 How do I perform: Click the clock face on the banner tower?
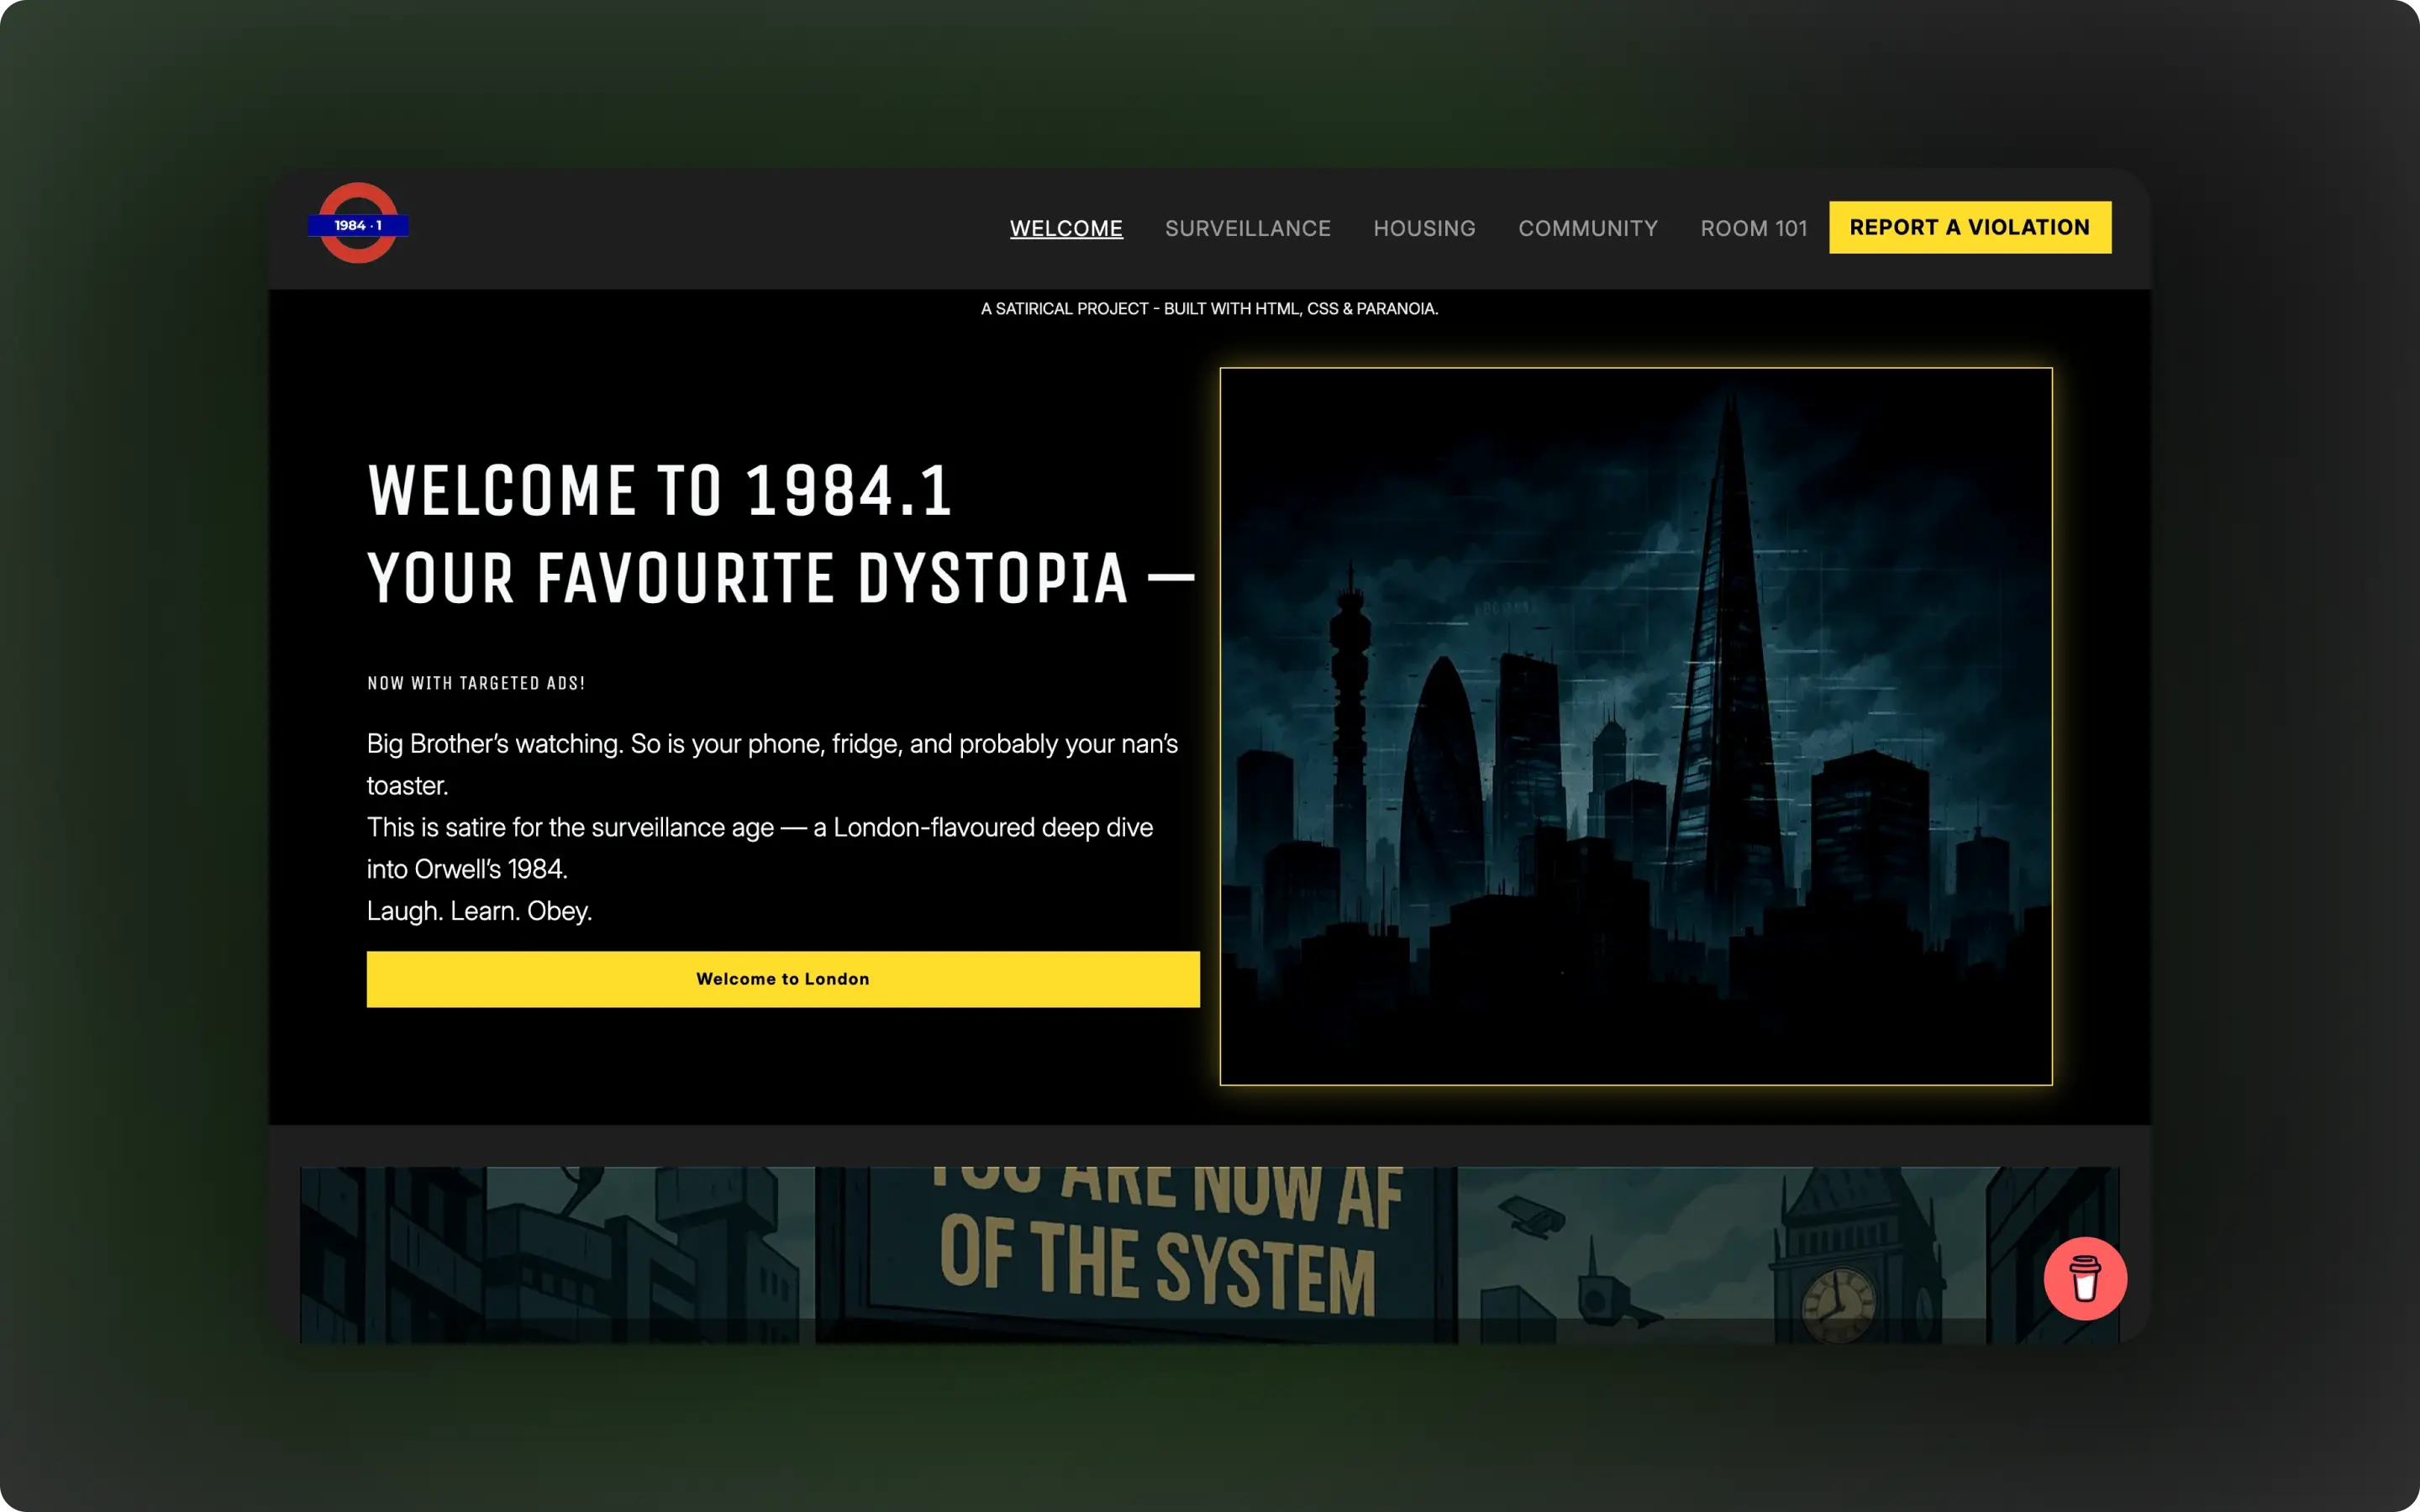(1838, 1303)
